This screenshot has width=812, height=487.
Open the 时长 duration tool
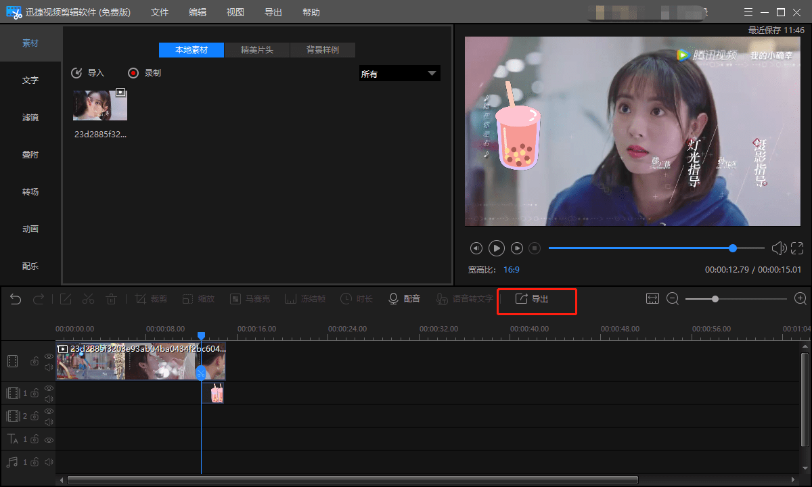(356, 299)
